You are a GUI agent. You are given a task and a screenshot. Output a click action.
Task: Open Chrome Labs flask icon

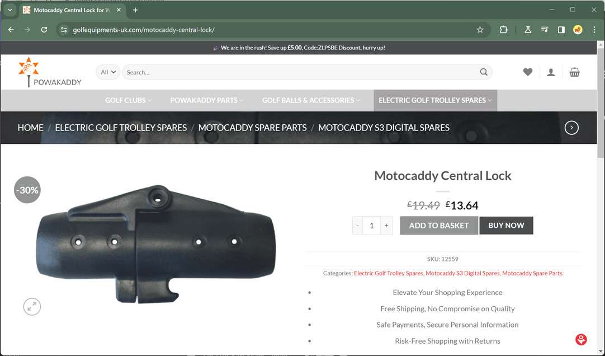(x=527, y=30)
